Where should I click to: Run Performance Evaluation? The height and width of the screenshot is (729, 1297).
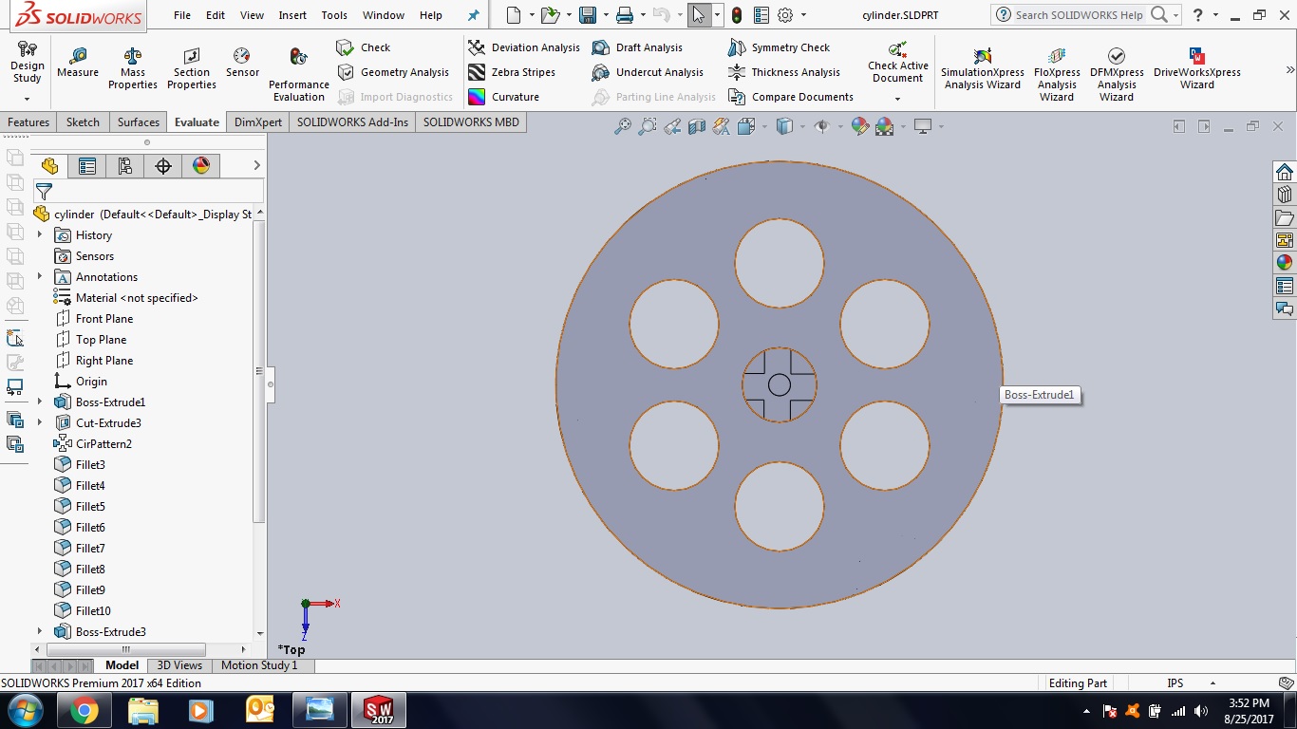tap(299, 74)
